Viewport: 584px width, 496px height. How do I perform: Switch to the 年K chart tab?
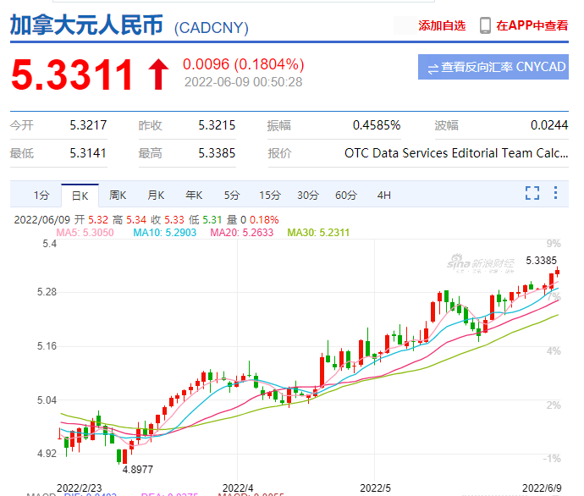(194, 196)
